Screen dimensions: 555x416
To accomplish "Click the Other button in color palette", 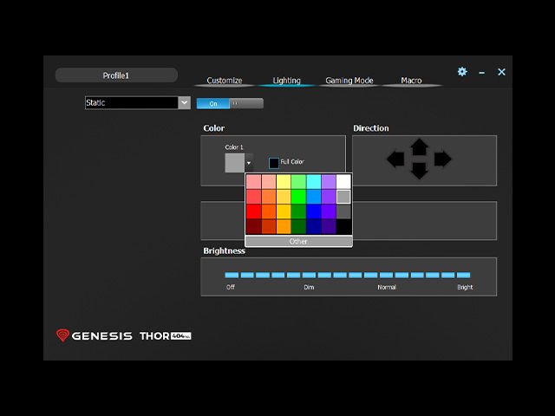I will (x=298, y=241).
